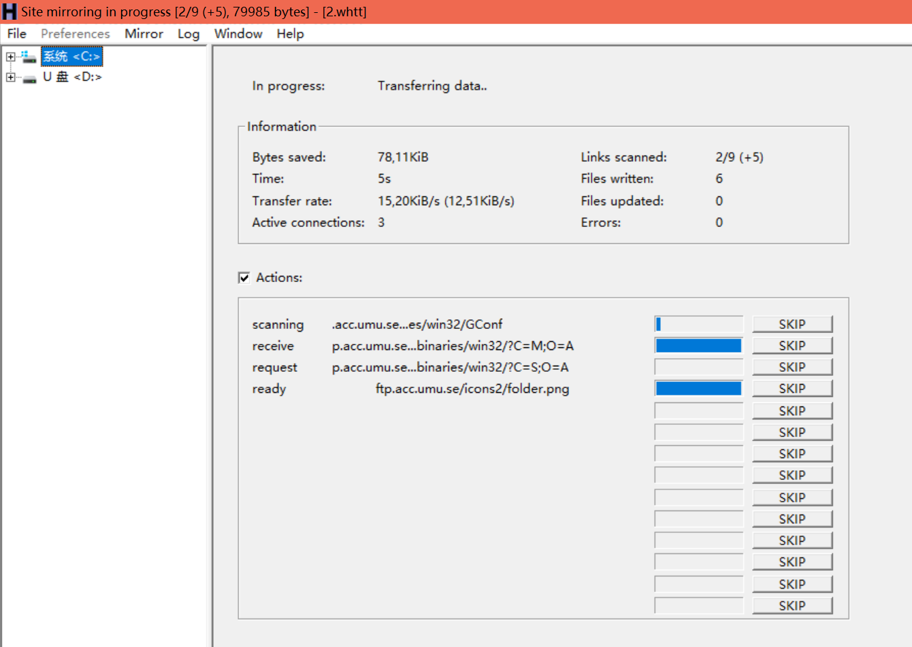Expand the U 盘 <D:> tree node
Screen dimensions: 912x647
pyautogui.click(x=10, y=77)
